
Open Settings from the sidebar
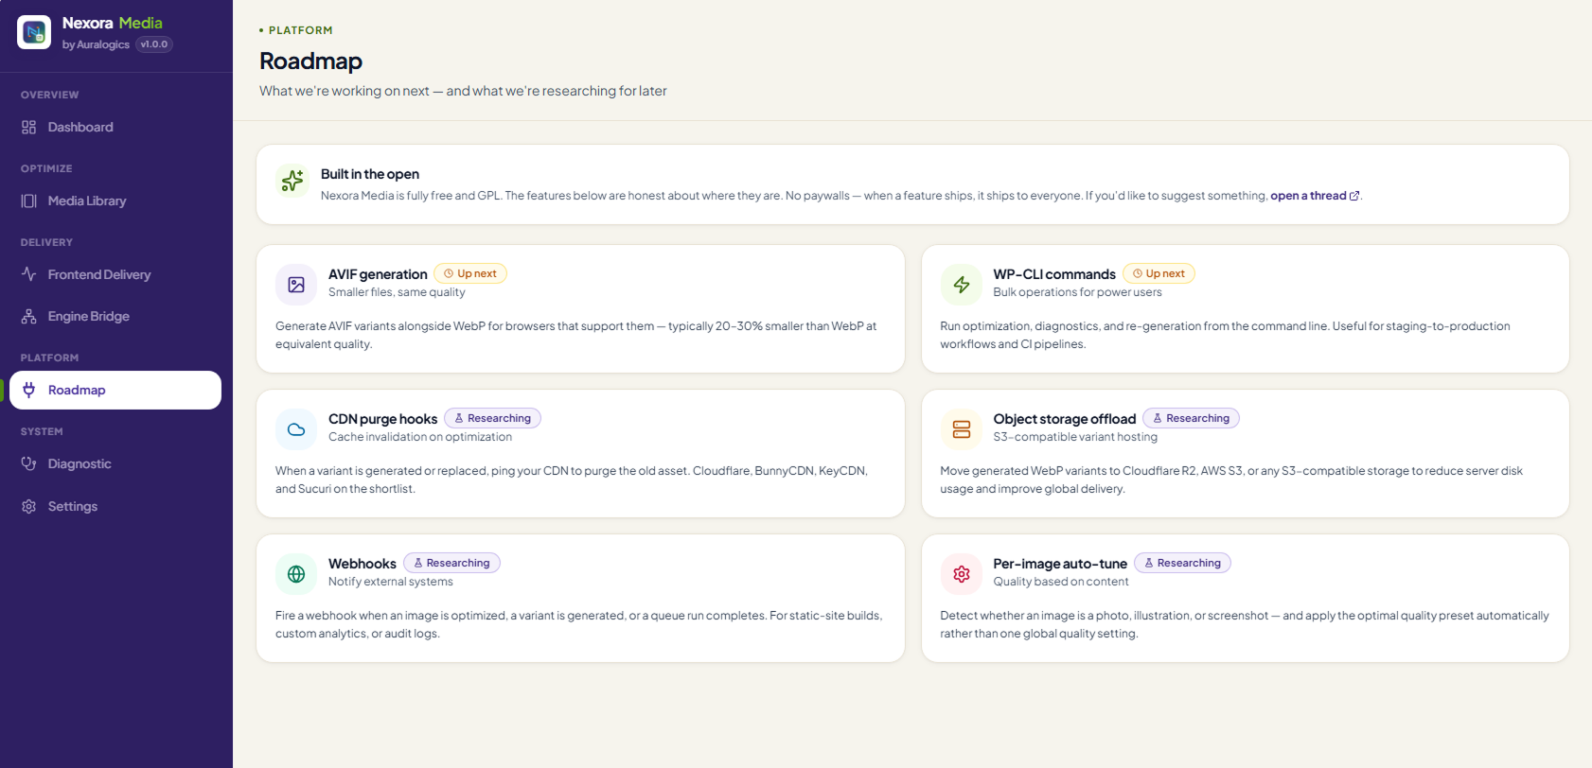click(x=115, y=506)
